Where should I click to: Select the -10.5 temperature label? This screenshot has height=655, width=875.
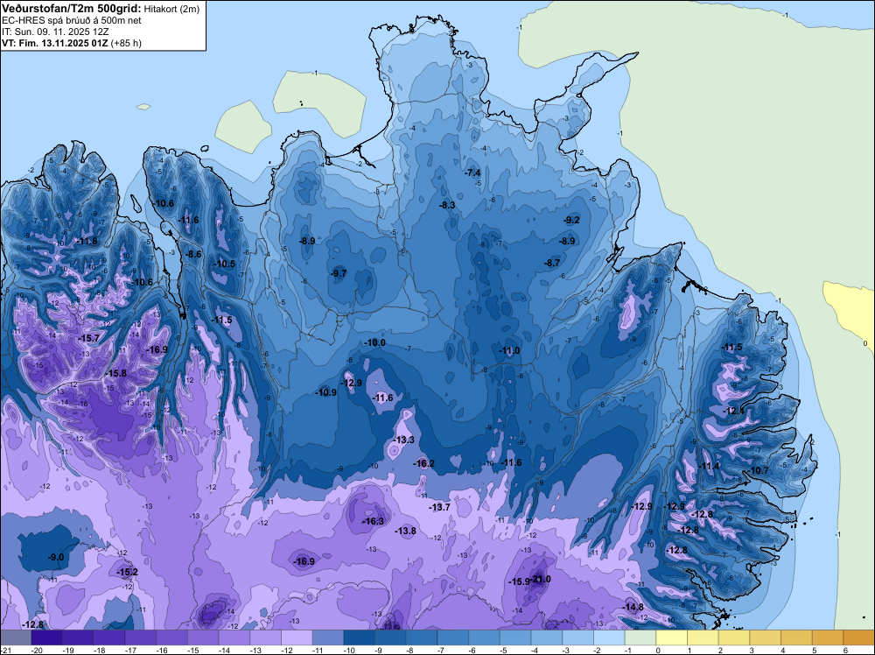224,264
